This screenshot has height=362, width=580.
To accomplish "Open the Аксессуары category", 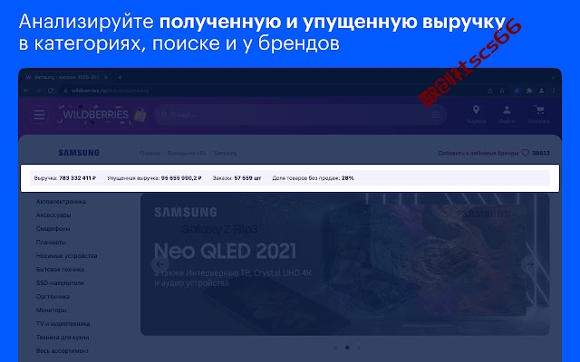I will click(53, 215).
